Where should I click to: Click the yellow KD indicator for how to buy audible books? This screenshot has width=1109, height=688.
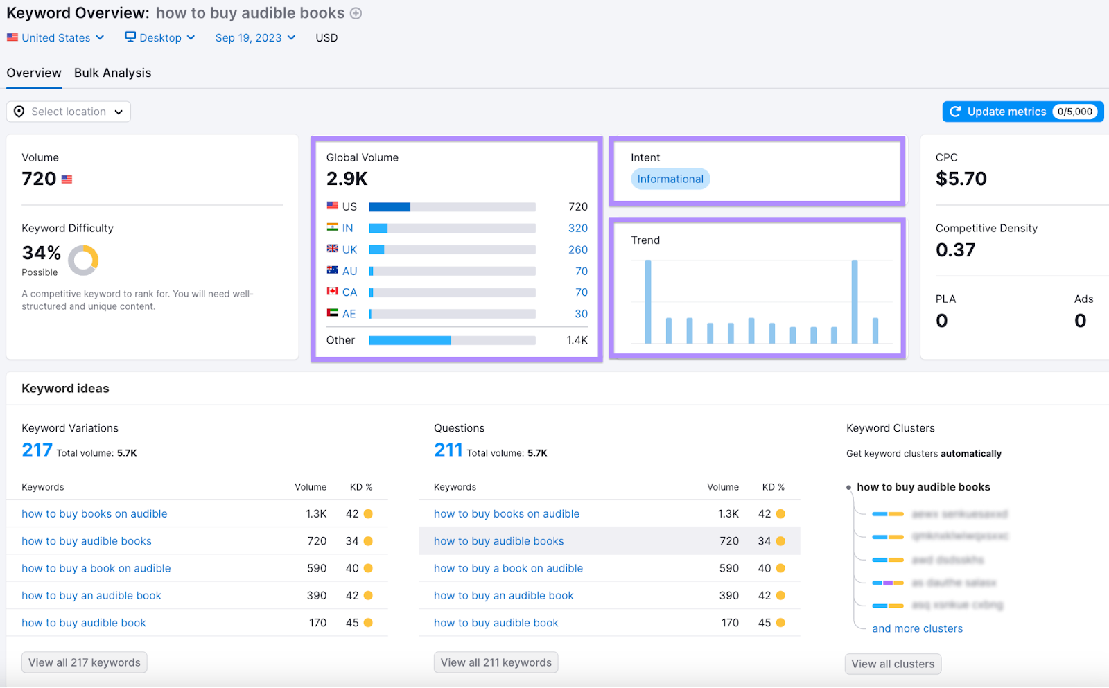(x=367, y=541)
